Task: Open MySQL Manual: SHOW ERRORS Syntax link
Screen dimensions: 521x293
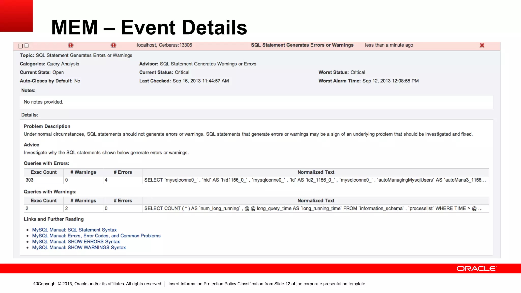Action: coord(76,241)
